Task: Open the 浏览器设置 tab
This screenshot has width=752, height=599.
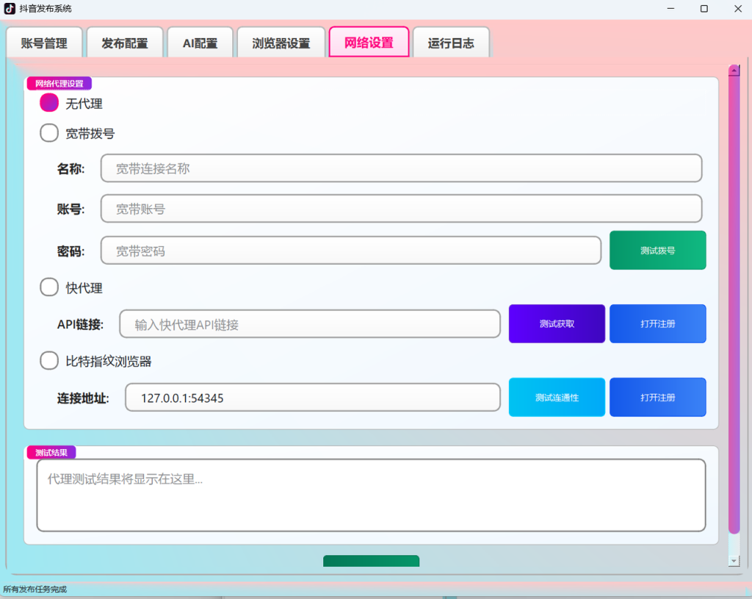Action: click(x=281, y=43)
